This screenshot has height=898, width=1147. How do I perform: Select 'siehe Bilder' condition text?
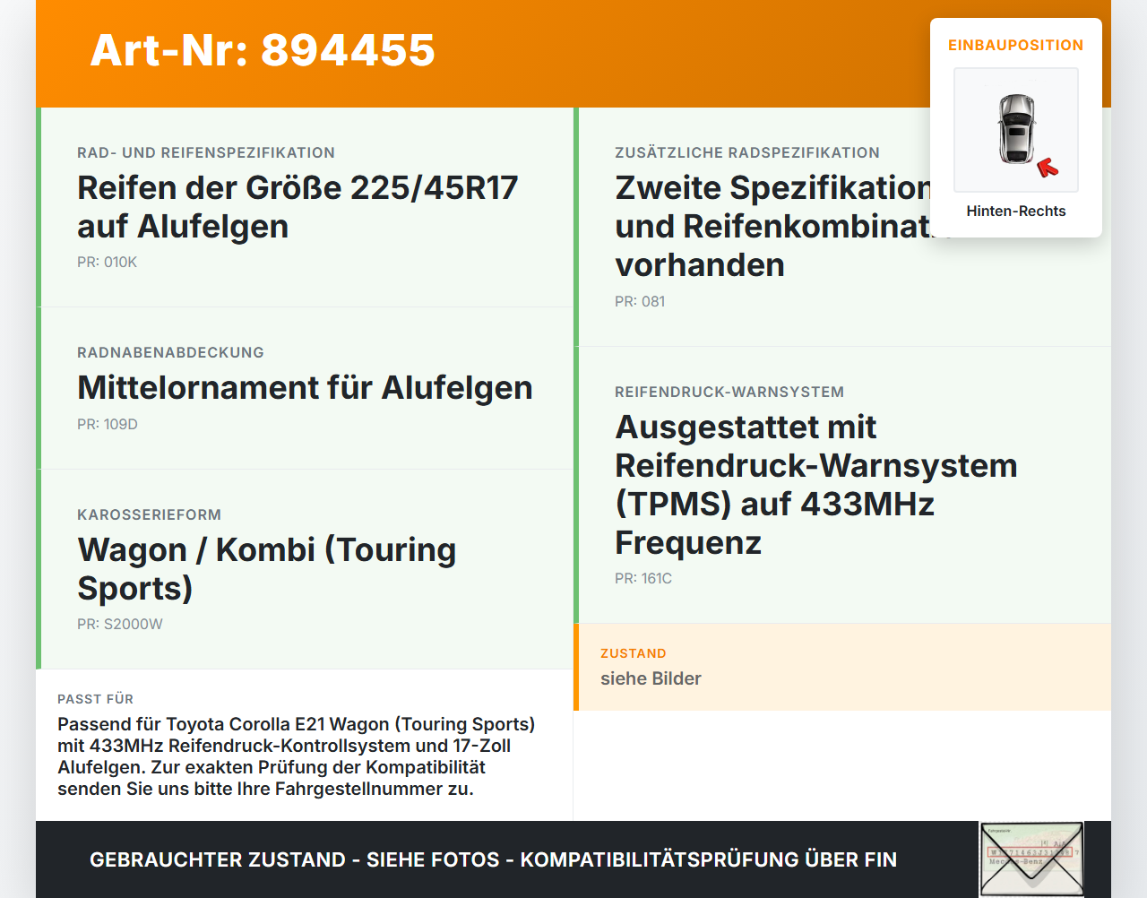click(x=651, y=679)
